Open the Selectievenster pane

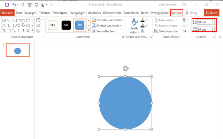click(x=166, y=31)
